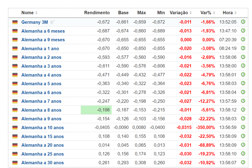Image resolution: width=252 pixels, height=168 pixels.
Task: Select the -12,27% Var% value
Action: pos(206,101)
